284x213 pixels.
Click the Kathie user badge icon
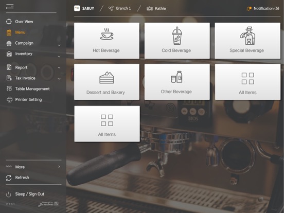(150, 9)
